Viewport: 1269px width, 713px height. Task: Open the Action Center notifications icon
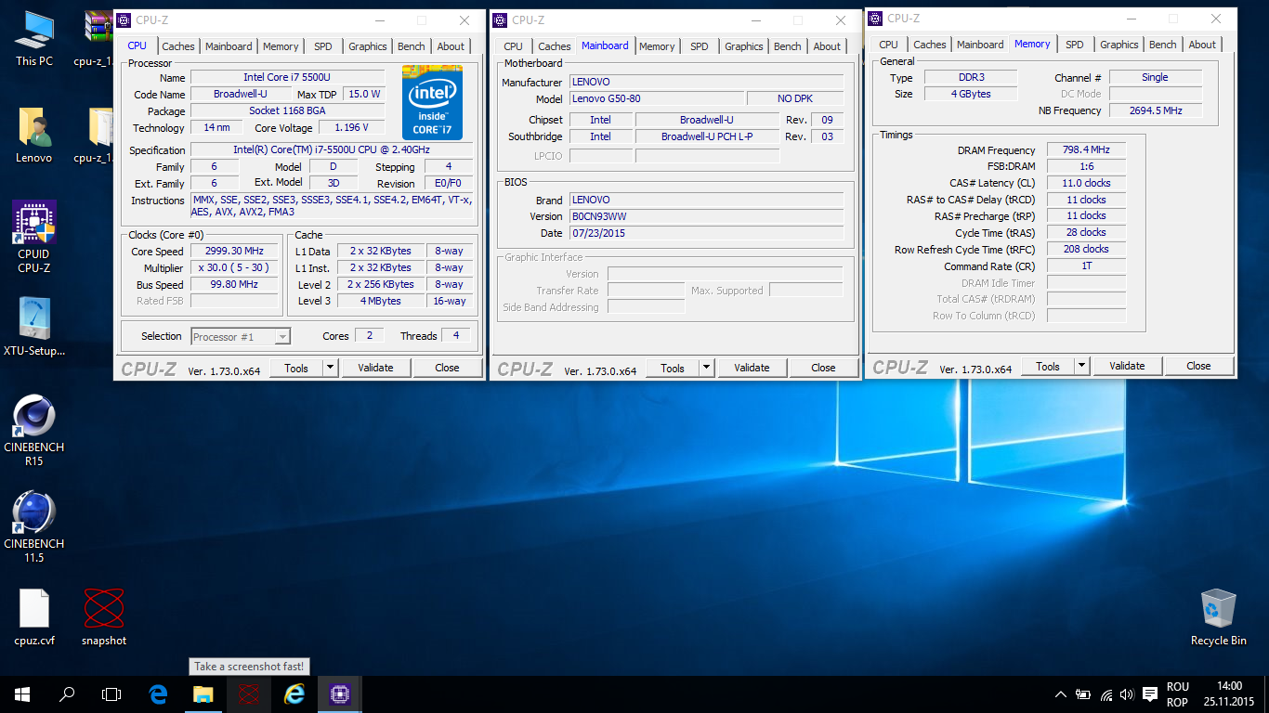click(1150, 694)
